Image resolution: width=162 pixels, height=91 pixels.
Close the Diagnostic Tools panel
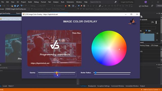[161, 13]
